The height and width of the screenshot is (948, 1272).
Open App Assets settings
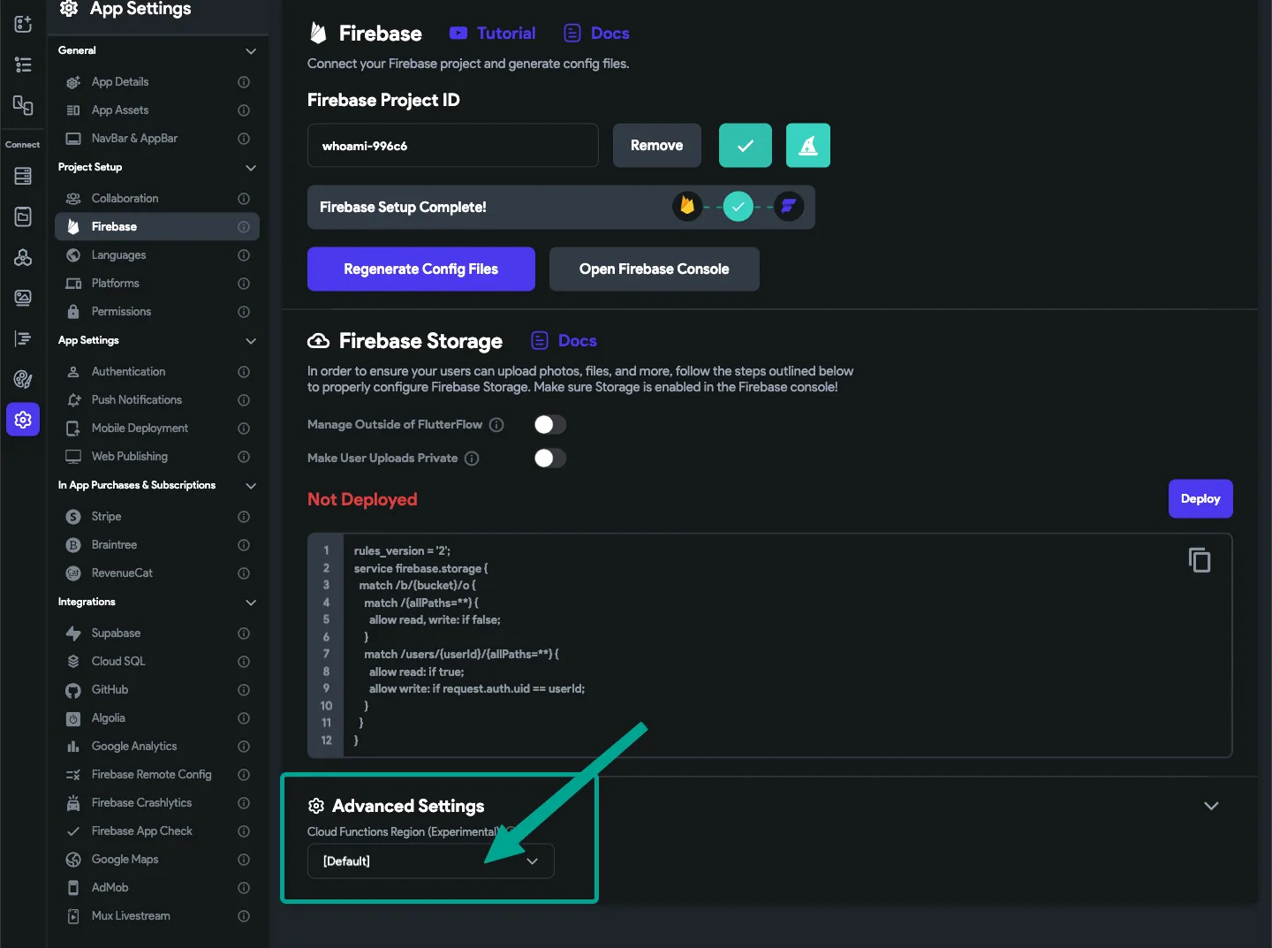157,110
